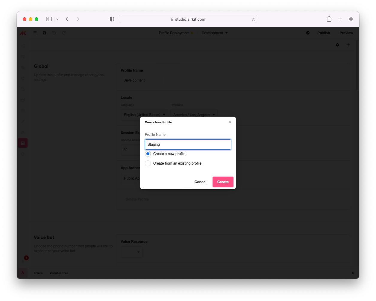Click the Publish button
Viewport: 376px width, 301px height.
pyautogui.click(x=324, y=33)
